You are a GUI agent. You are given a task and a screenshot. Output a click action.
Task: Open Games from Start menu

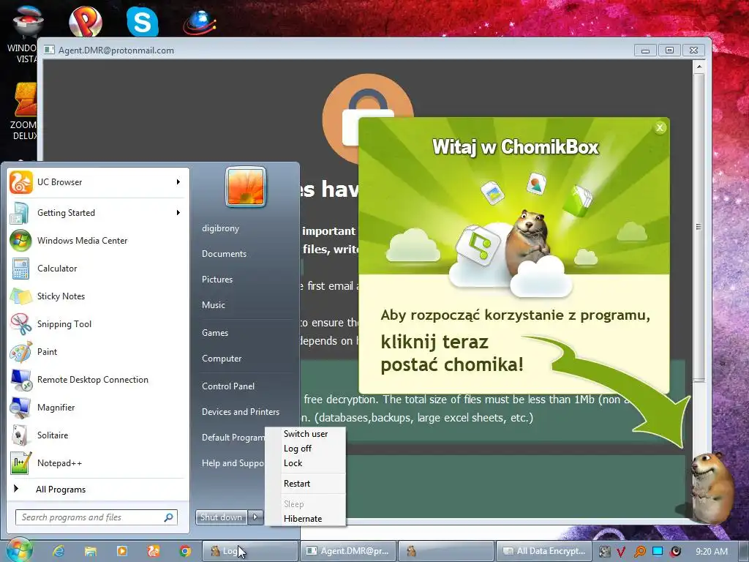coord(214,333)
